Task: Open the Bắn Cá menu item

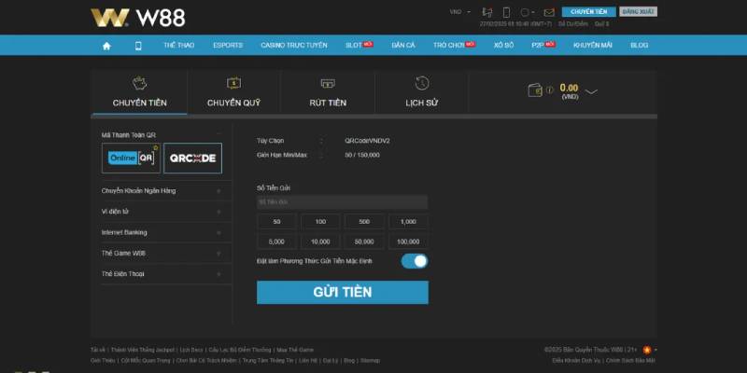Action: [403, 45]
